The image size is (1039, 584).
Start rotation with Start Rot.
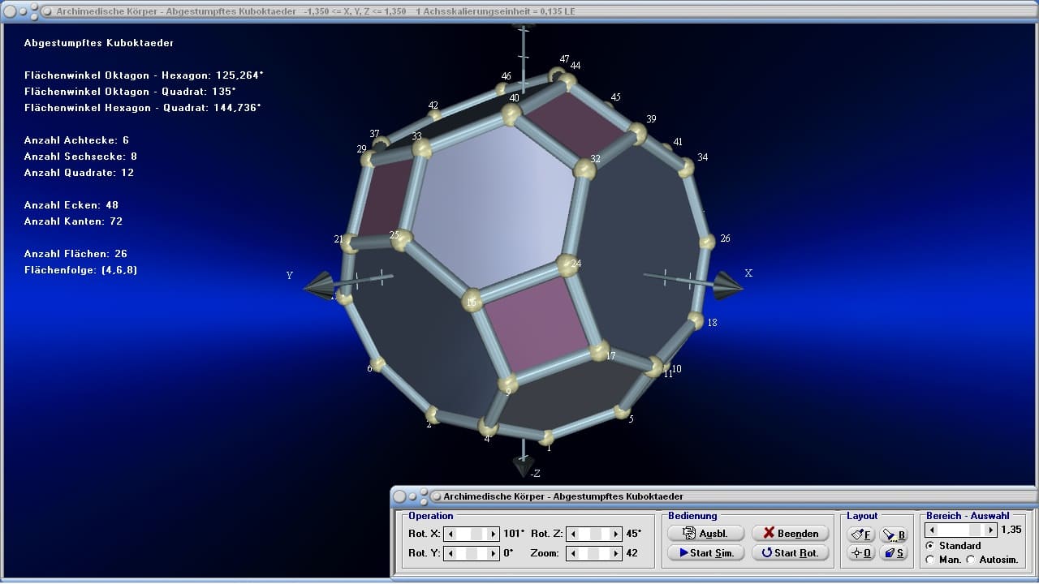pos(790,553)
